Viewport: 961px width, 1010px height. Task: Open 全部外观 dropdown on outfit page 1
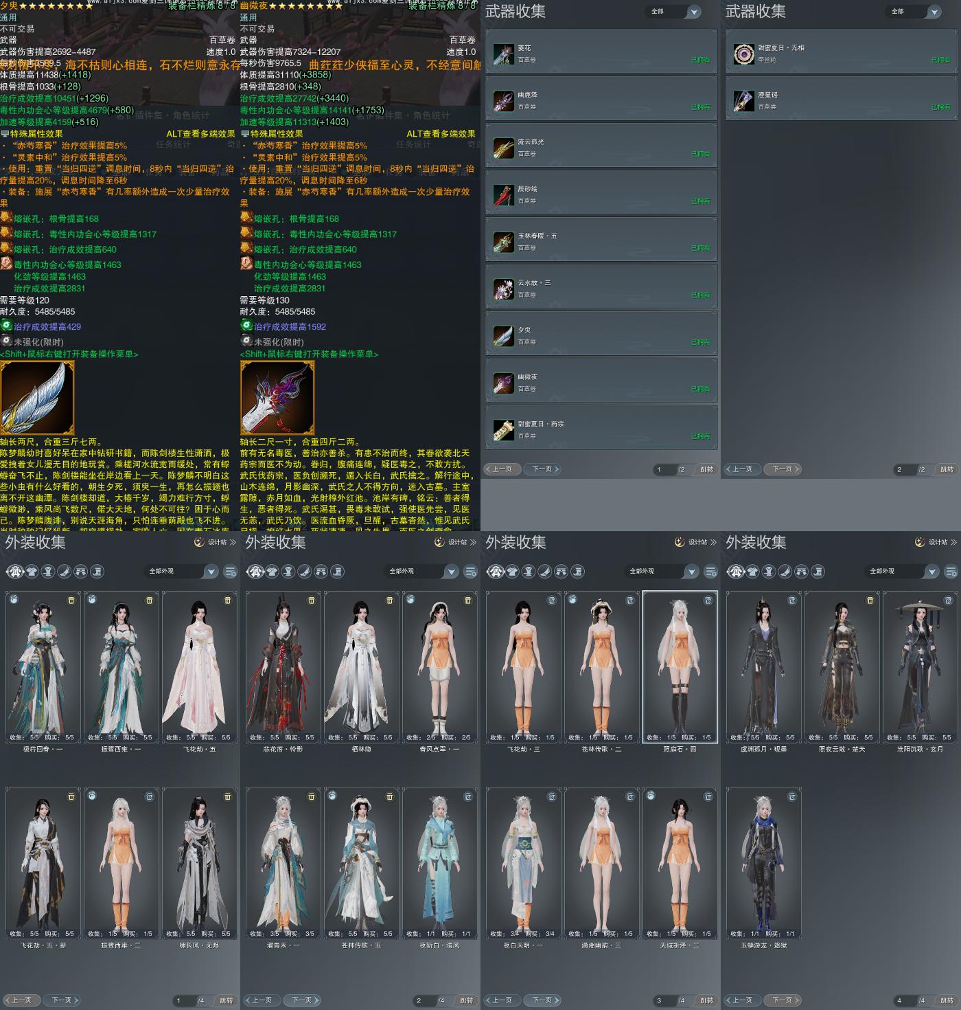click(182, 572)
